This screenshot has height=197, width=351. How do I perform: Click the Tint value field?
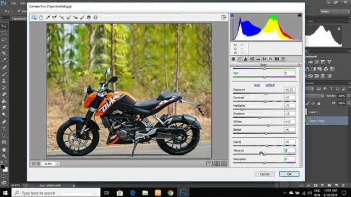coord(290,73)
